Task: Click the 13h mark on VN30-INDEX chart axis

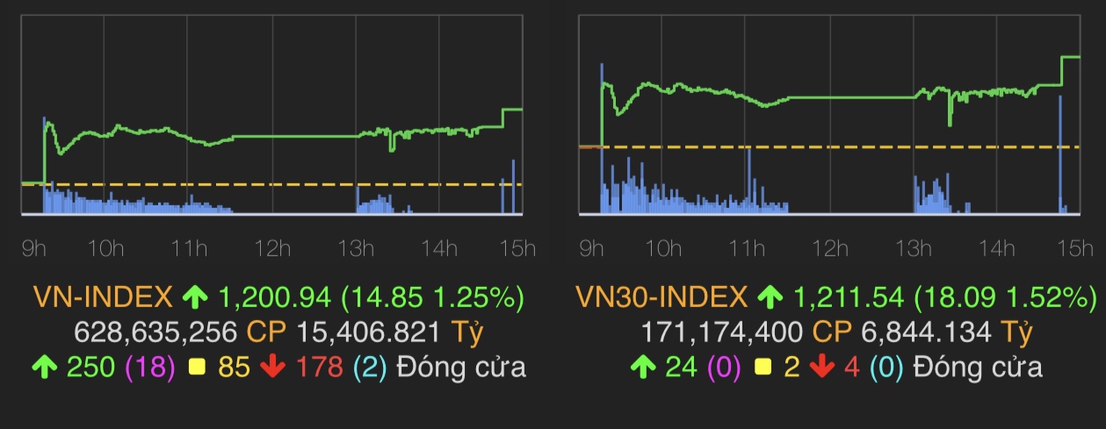Action: [914, 248]
